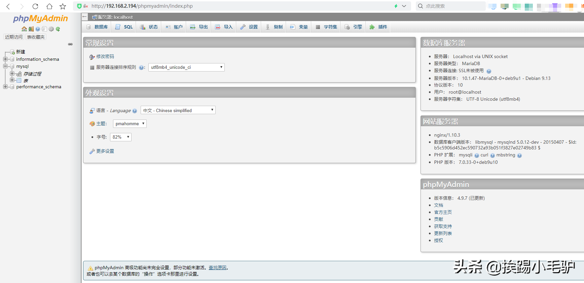Click browser search box 点此搜索

[x=450, y=6]
